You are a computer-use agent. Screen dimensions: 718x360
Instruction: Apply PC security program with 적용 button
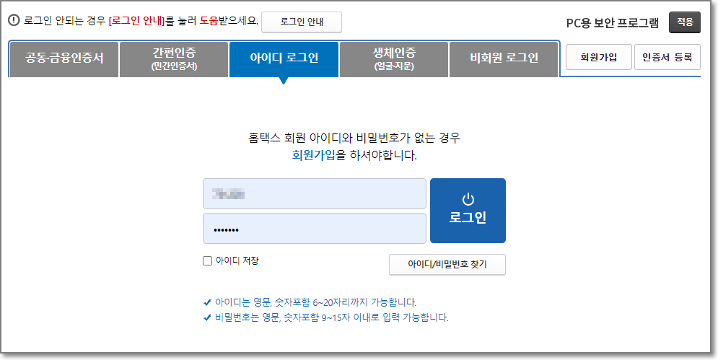[x=685, y=22]
